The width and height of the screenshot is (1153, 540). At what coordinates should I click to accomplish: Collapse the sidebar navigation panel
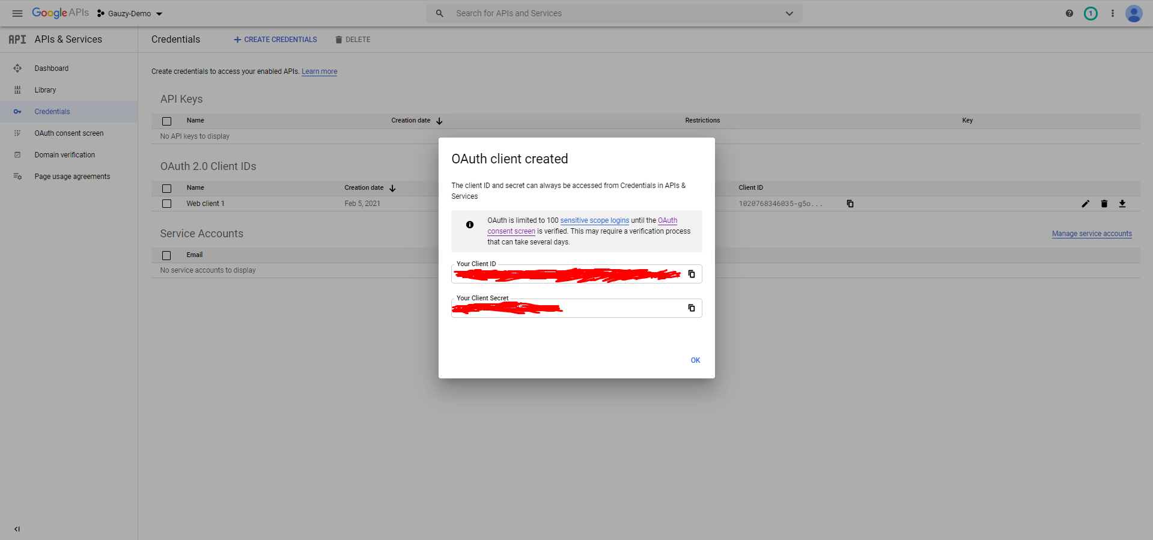17,529
